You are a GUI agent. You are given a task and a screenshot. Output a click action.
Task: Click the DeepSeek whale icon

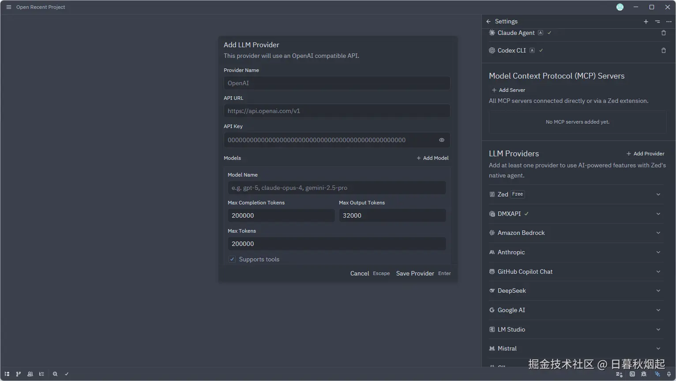(492, 290)
